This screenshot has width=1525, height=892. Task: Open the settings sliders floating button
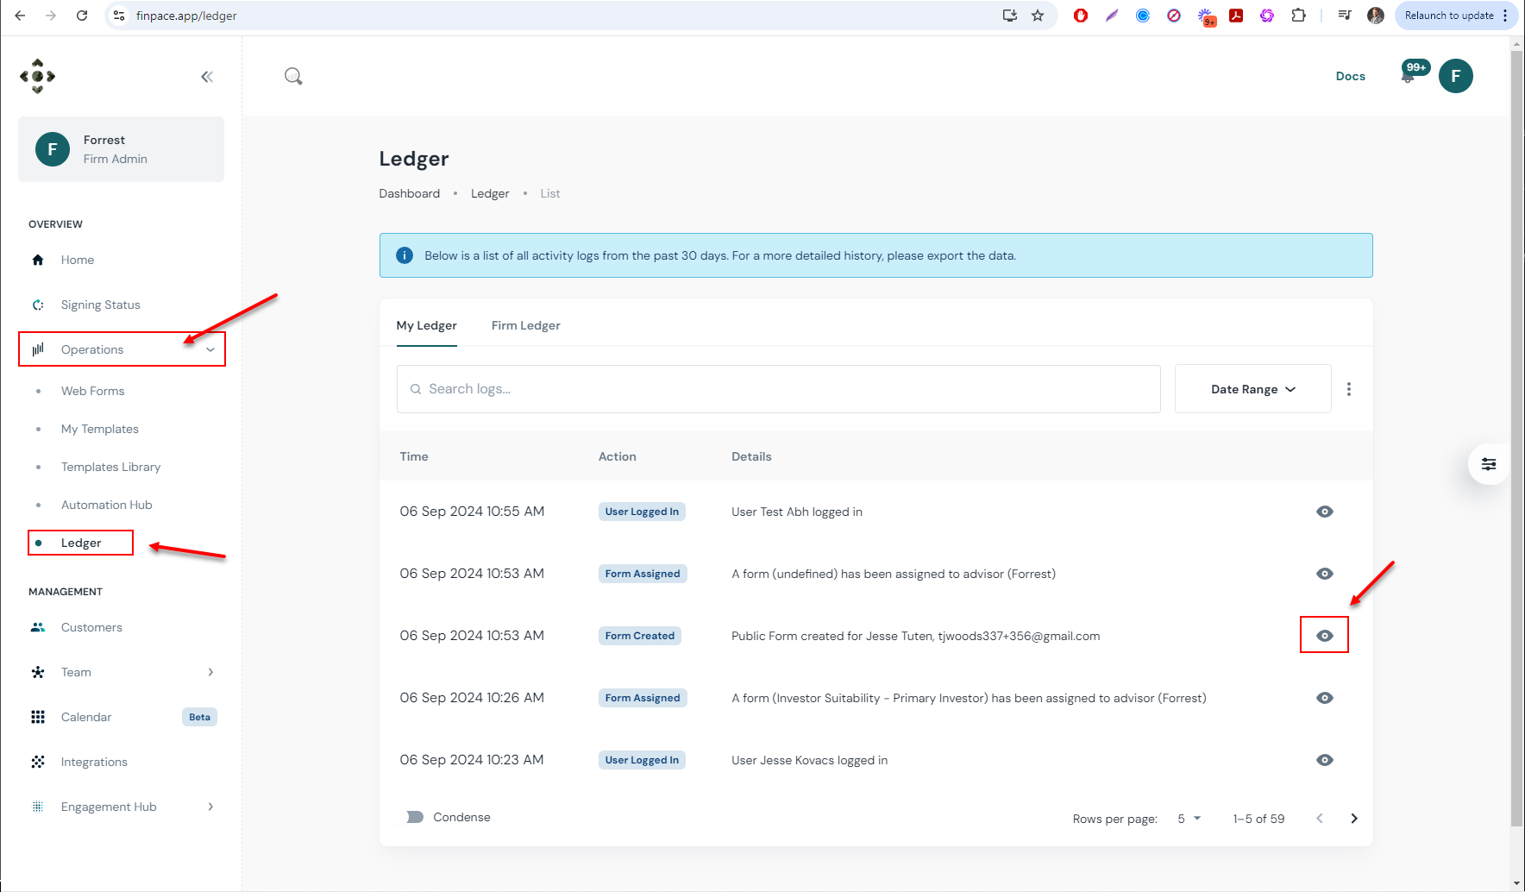(1489, 464)
